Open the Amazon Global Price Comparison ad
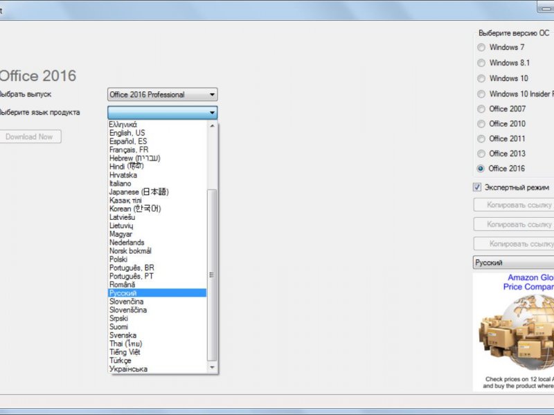Viewport: 554px width, 415px height. [x=513, y=332]
